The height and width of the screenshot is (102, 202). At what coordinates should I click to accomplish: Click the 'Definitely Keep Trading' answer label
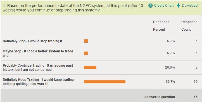38,82
